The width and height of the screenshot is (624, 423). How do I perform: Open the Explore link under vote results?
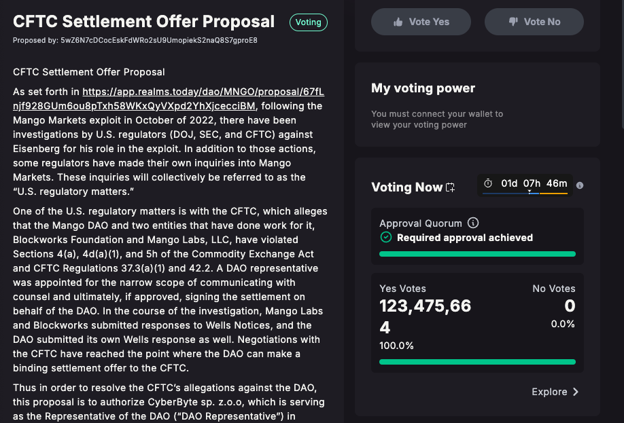click(x=555, y=392)
